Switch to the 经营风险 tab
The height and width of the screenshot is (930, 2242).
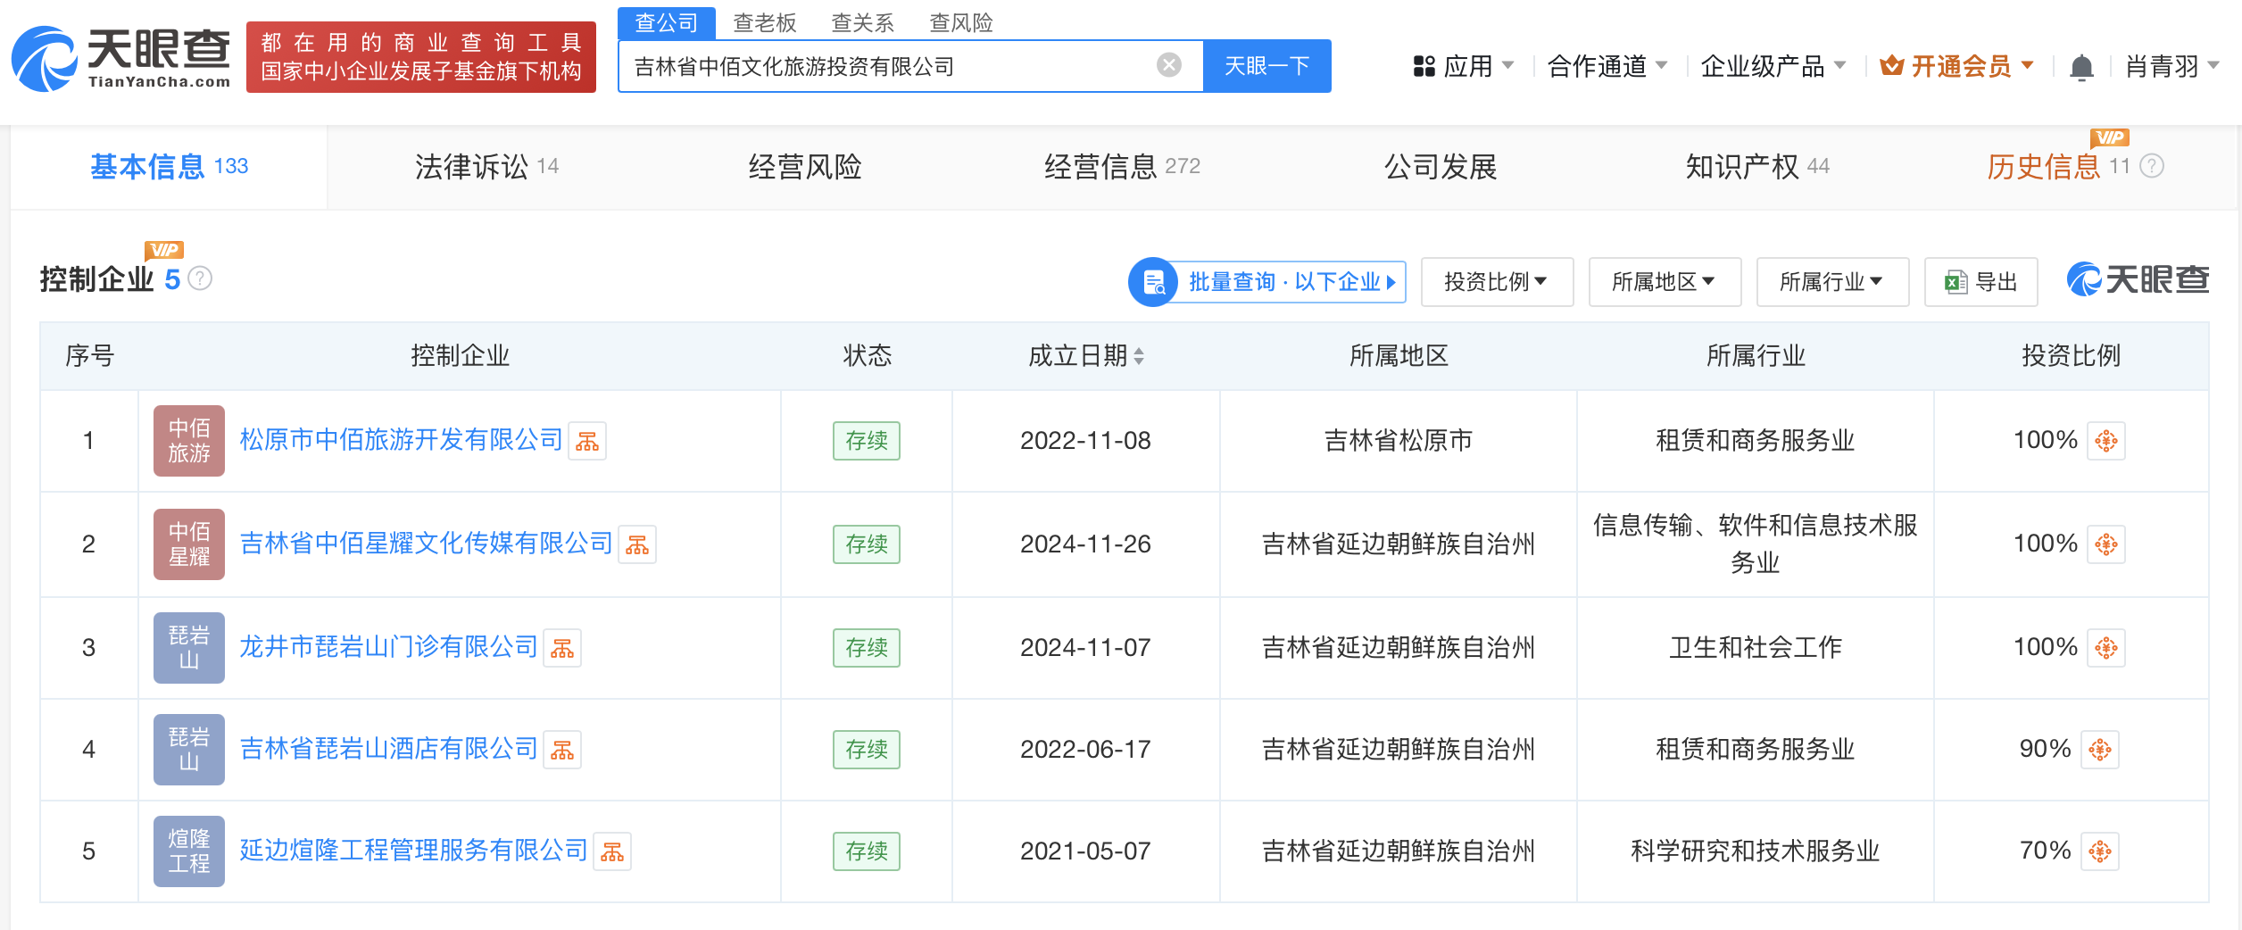805,167
